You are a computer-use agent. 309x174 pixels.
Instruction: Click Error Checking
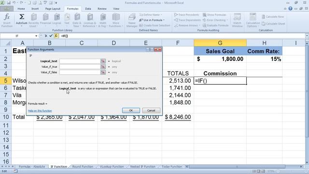[215, 20]
